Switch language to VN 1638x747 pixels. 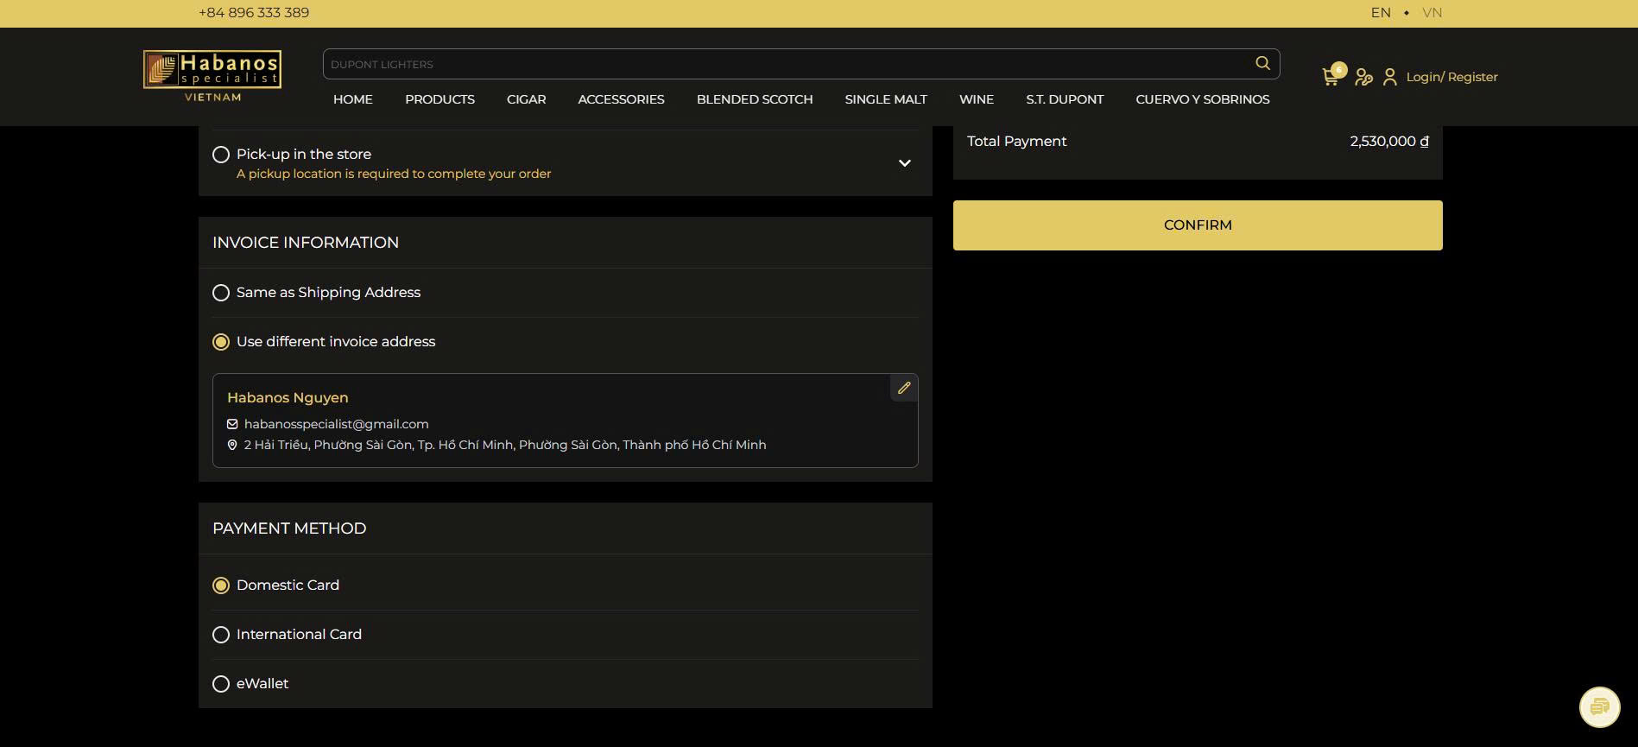tap(1432, 12)
